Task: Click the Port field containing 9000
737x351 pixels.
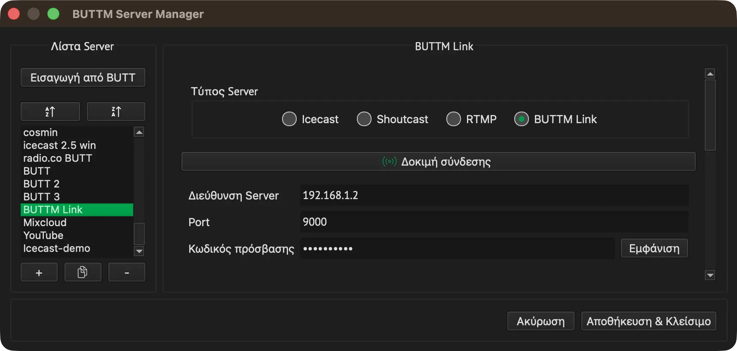Action: (494, 222)
